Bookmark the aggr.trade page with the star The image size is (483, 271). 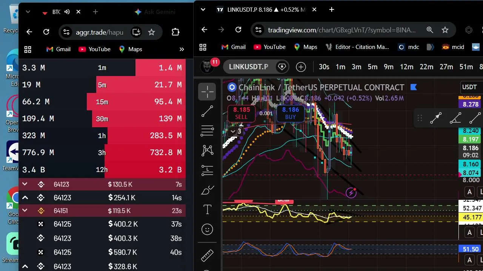151,32
